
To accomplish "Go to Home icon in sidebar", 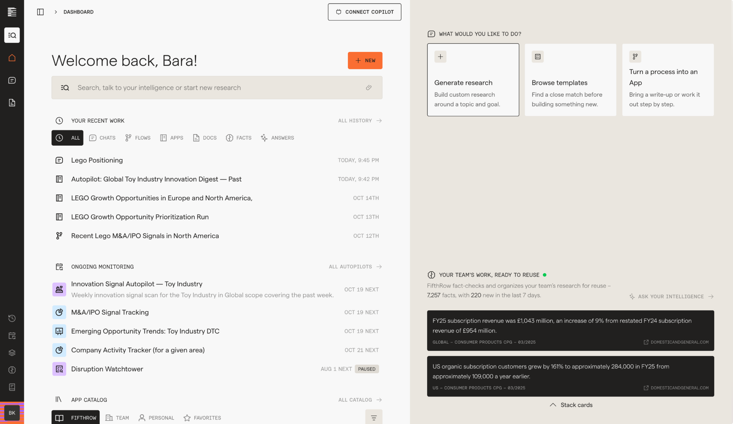I will [x=12, y=58].
